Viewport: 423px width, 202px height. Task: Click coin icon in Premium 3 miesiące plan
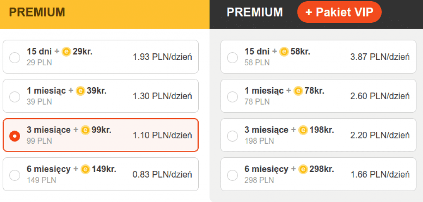click(x=86, y=130)
